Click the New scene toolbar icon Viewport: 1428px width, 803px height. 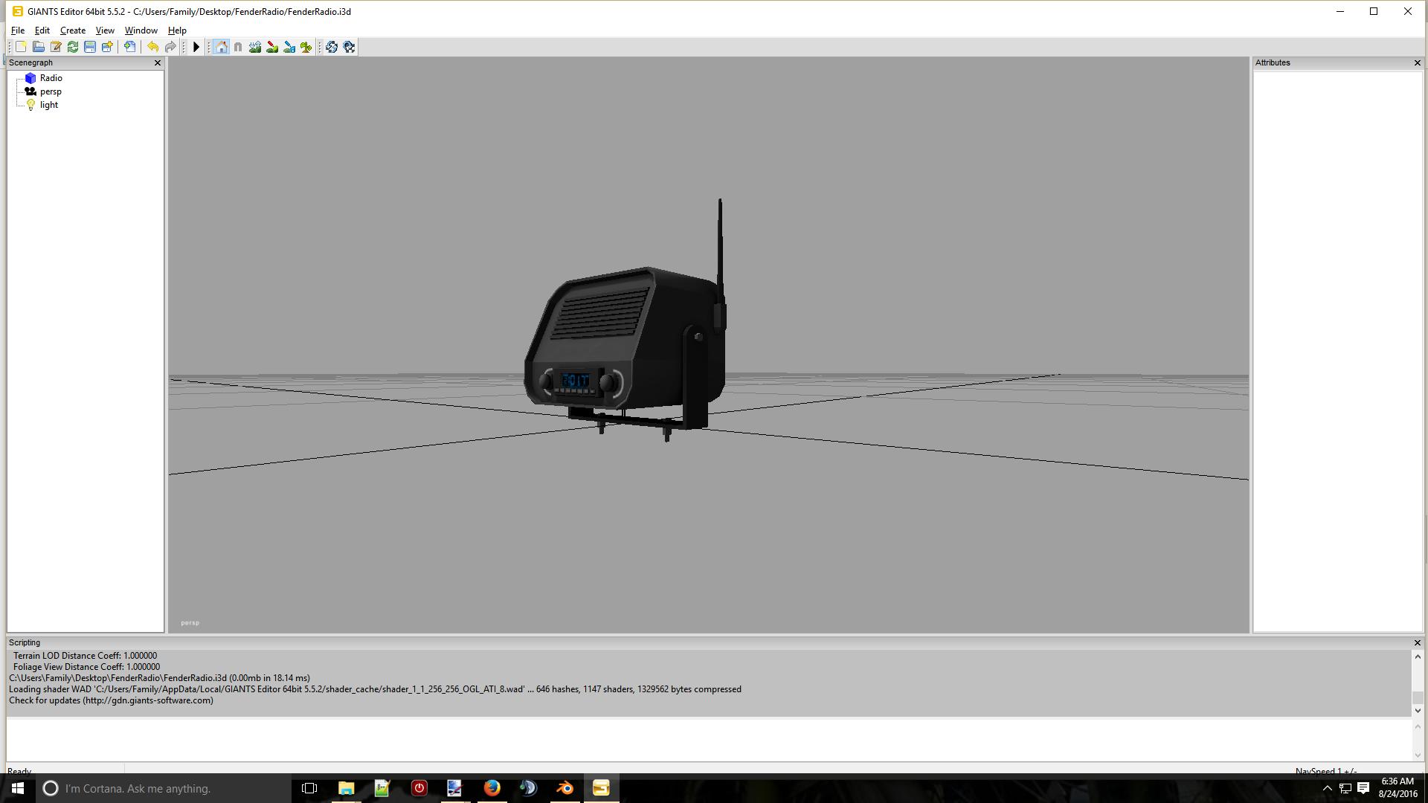point(21,47)
